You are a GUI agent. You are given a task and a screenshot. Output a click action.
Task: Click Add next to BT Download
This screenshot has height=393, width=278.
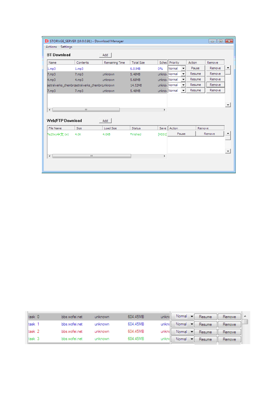click(105, 55)
